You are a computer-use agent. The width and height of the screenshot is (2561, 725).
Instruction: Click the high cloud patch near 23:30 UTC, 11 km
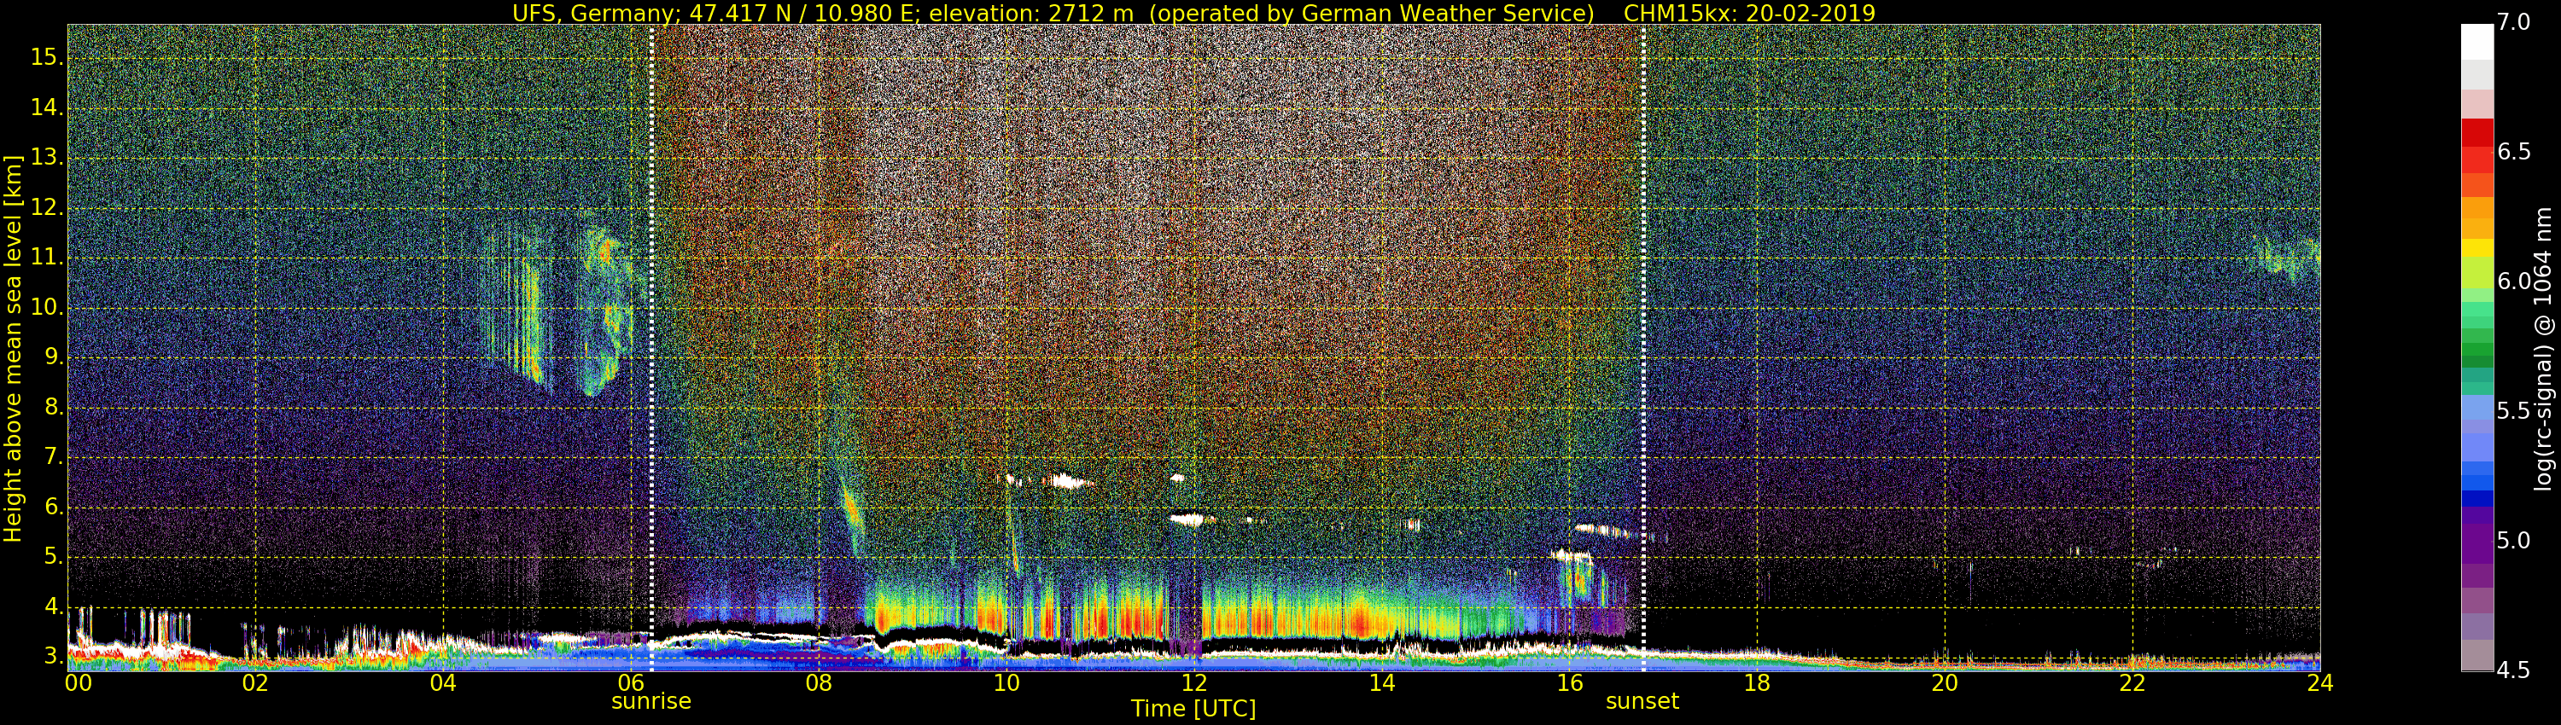click(x=2285, y=256)
